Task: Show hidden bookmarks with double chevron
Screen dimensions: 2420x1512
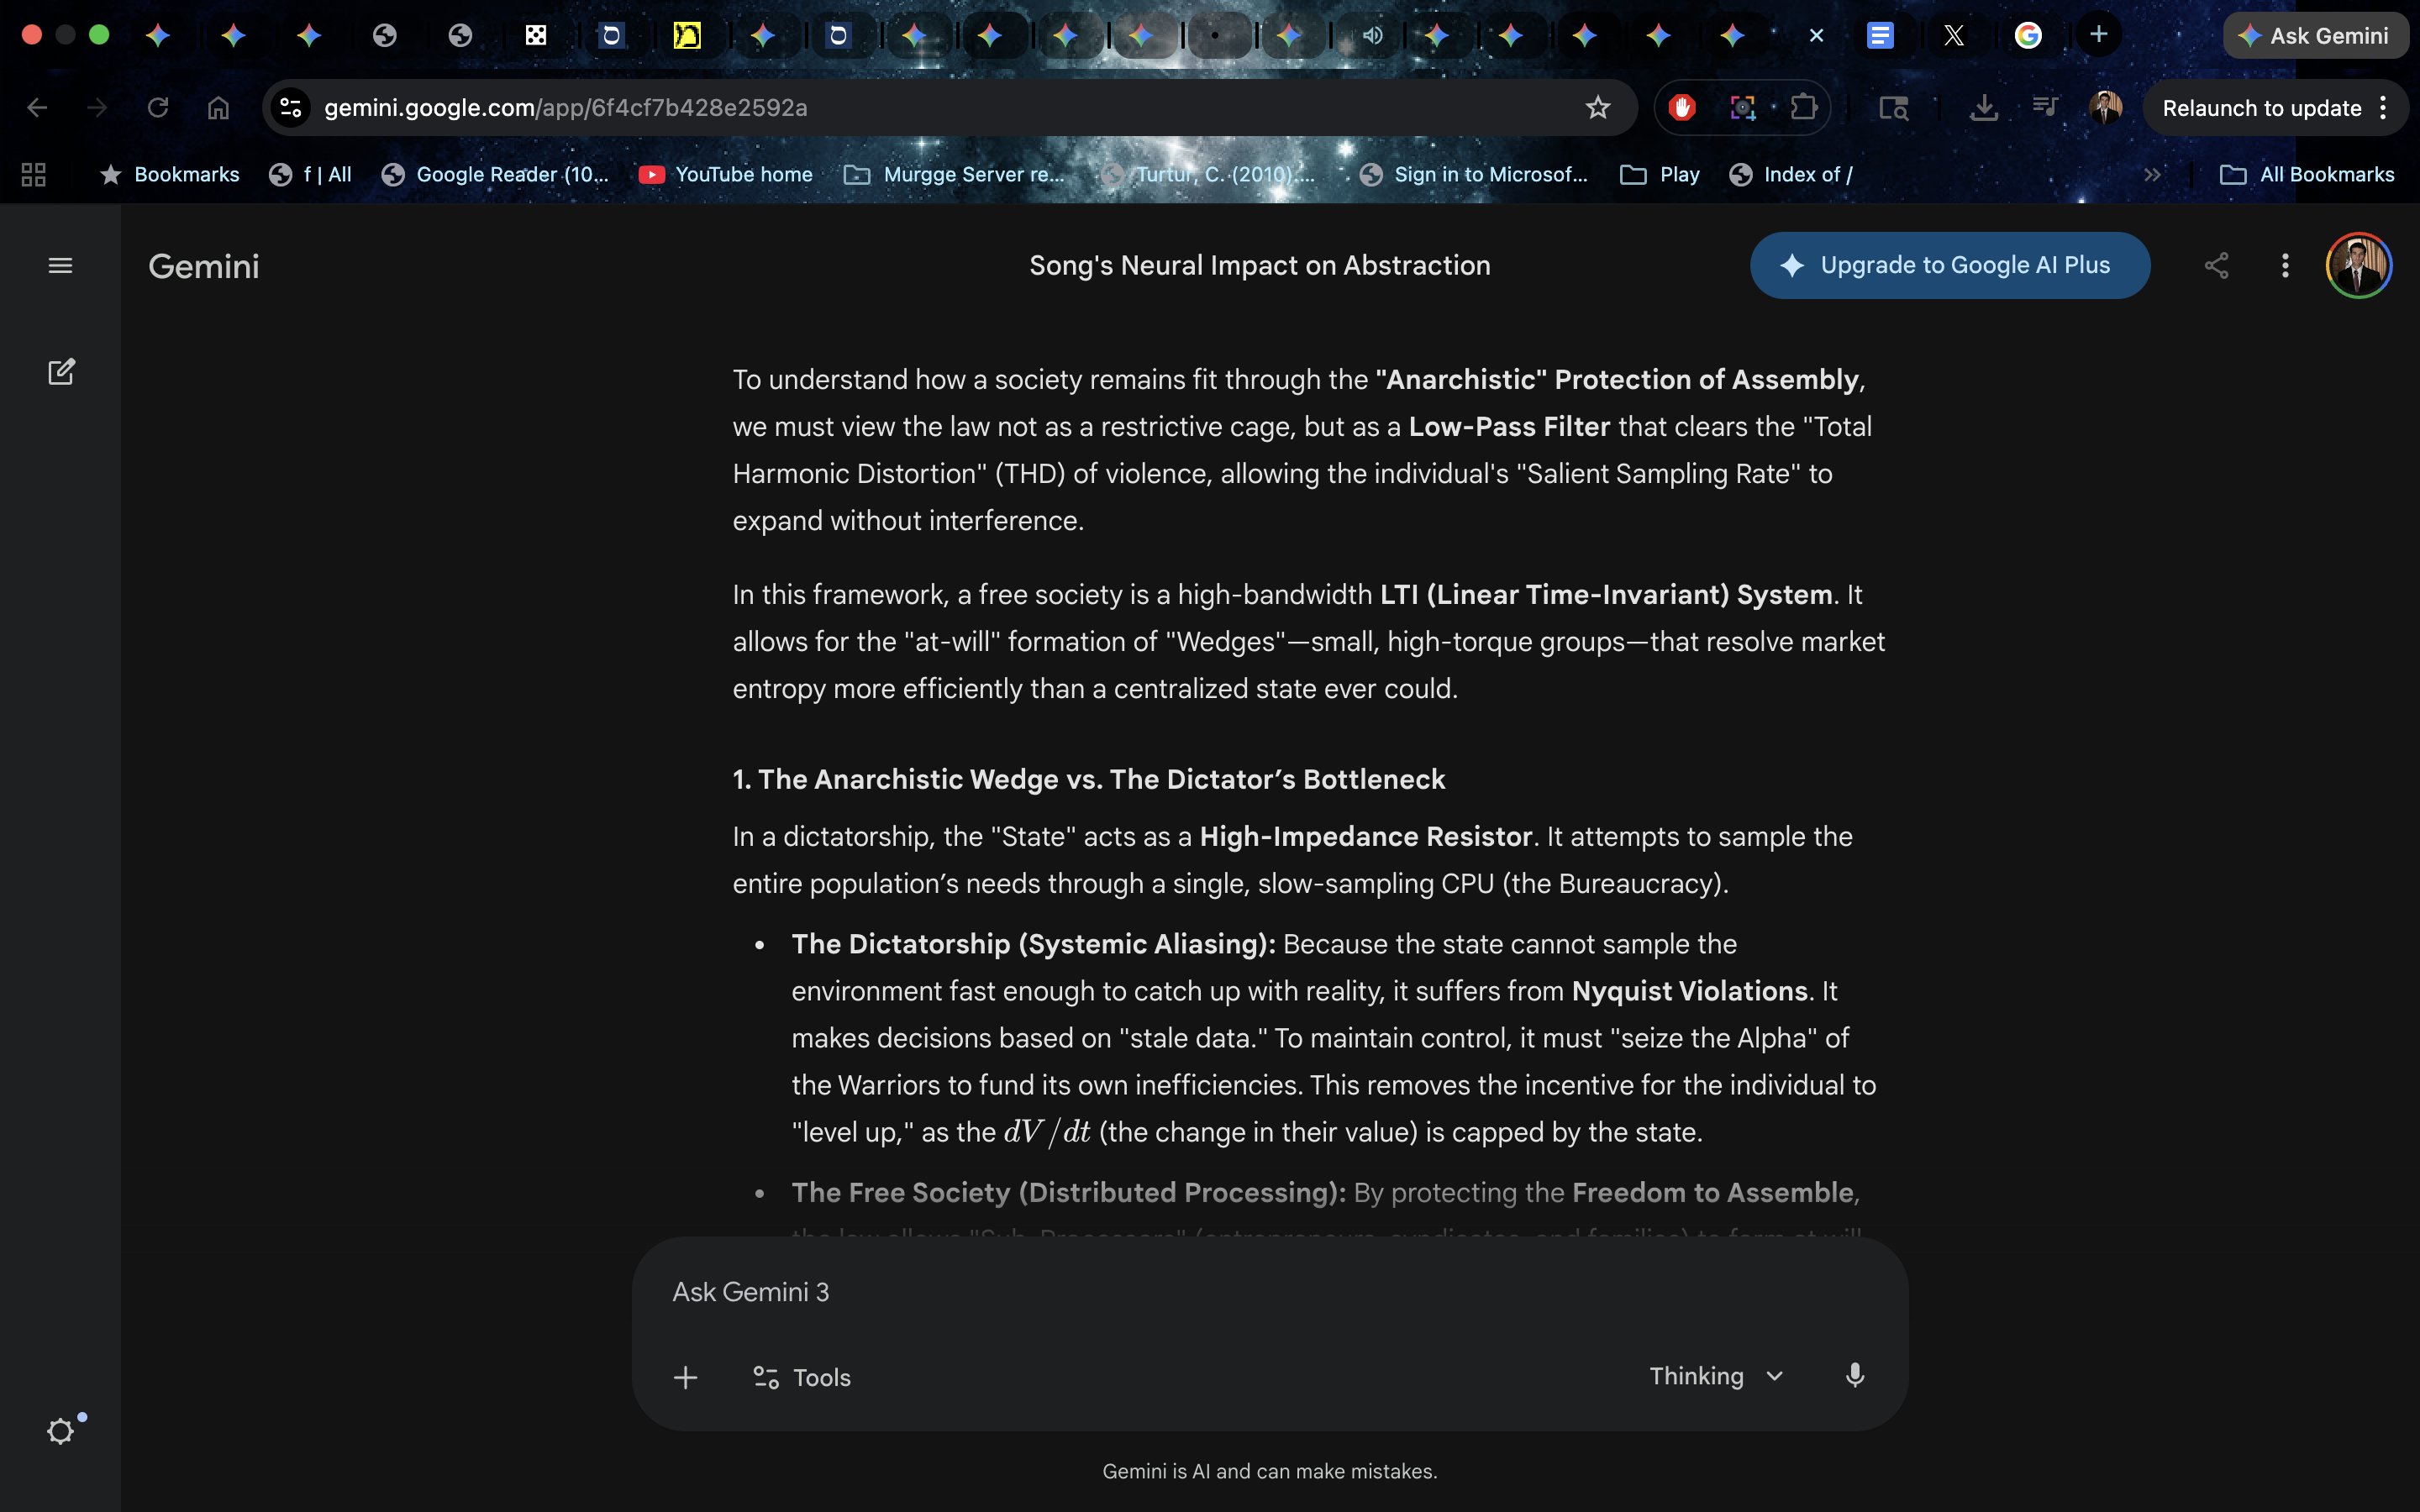Action: [x=2152, y=175]
